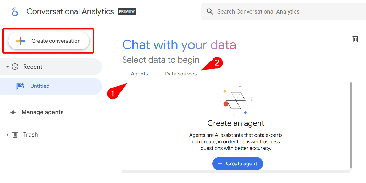Open Manage agents page

tap(42, 112)
